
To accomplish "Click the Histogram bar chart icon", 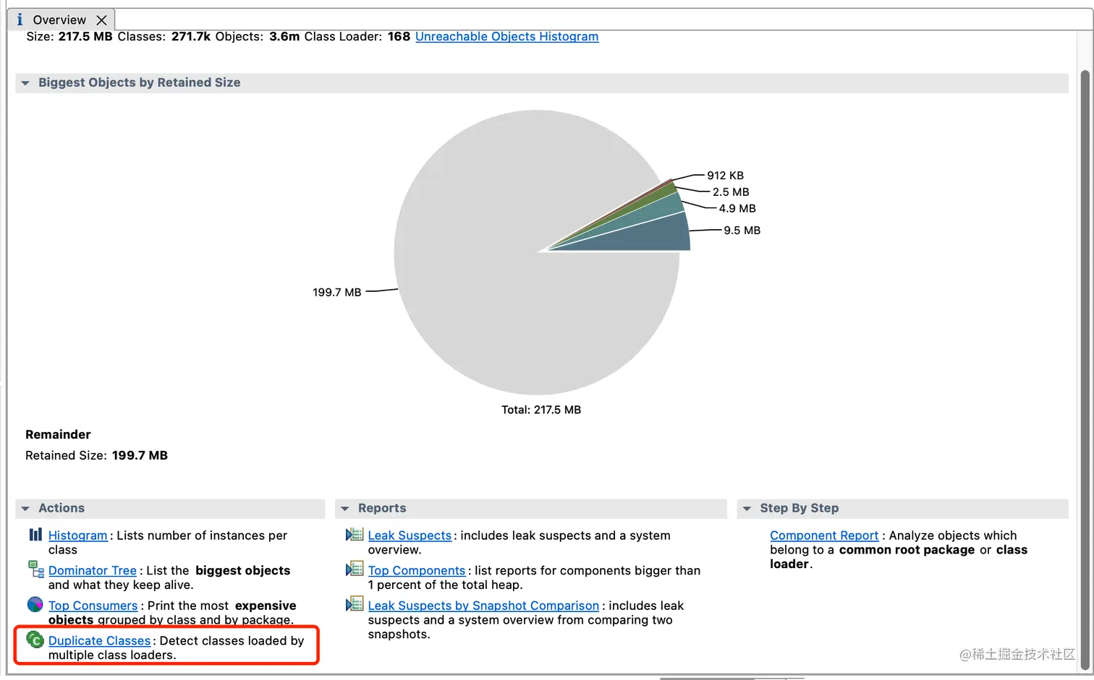I will (35, 535).
